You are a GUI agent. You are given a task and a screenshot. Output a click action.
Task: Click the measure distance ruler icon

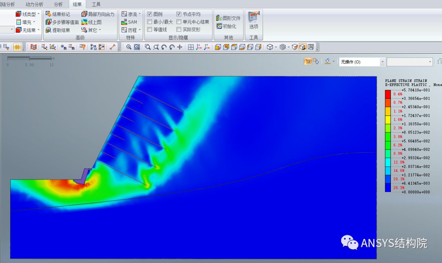coord(113,47)
